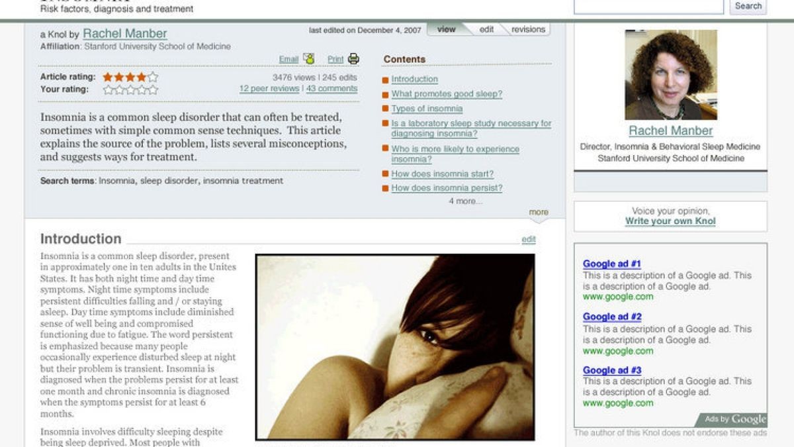This screenshot has width=794, height=447.
Task: Click the orange bullet beside Types of insomnia
Action: point(385,109)
